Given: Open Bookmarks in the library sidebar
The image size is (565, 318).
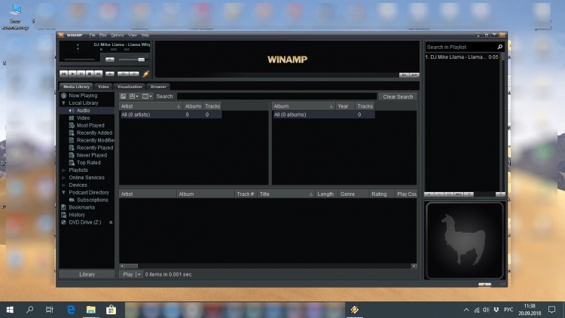Looking at the screenshot, I should point(81,207).
